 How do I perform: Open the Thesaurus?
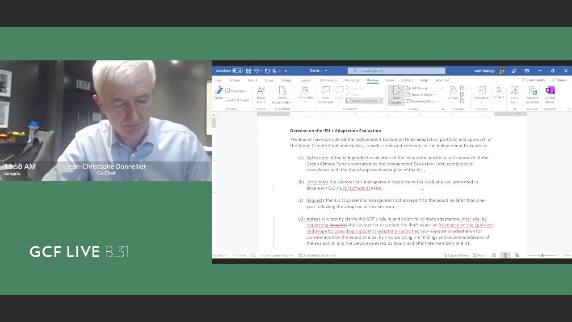tap(235, 91)
